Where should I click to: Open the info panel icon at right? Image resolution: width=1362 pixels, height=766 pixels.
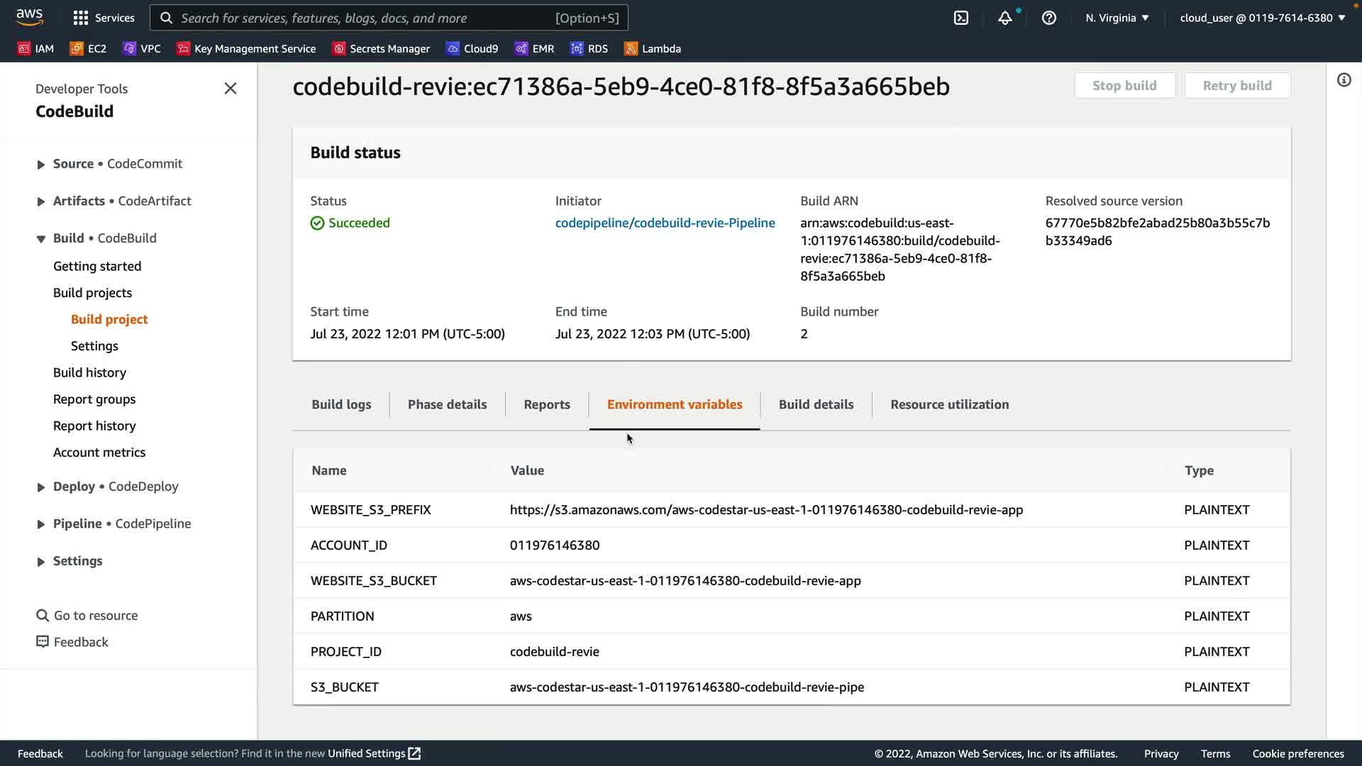[x=1344, y=79]
